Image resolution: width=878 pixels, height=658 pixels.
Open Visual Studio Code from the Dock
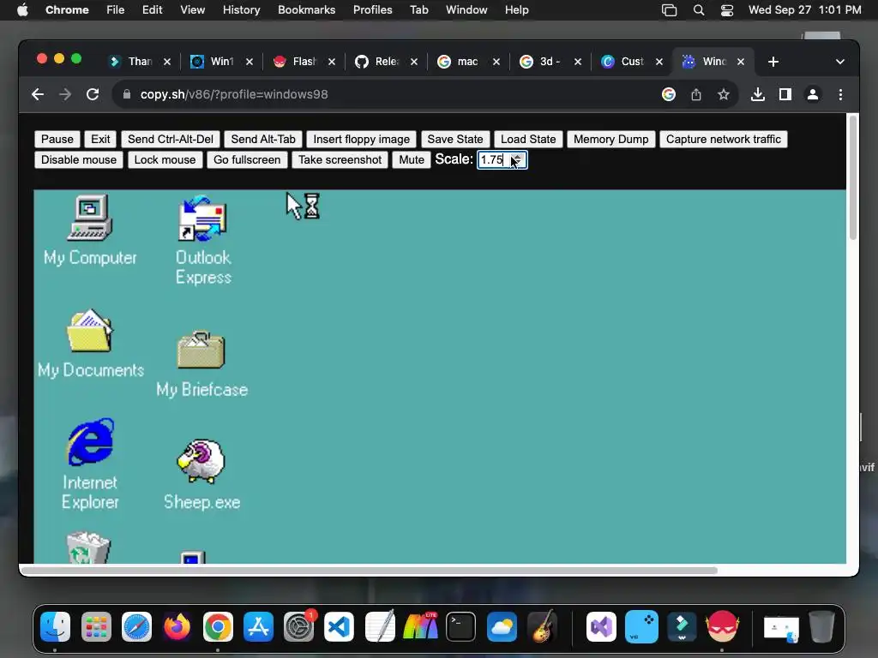coord(339,626)
